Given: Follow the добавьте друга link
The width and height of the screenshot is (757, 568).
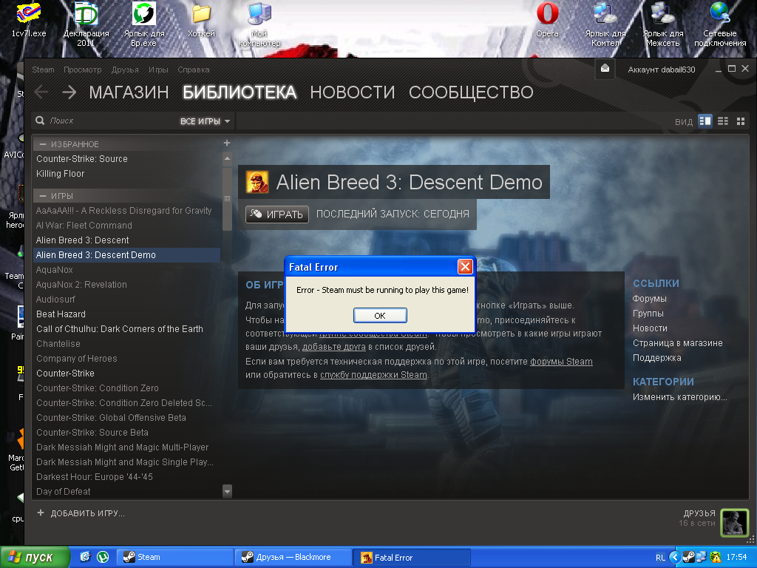Looking at the screenshot, I should point(333,347).
